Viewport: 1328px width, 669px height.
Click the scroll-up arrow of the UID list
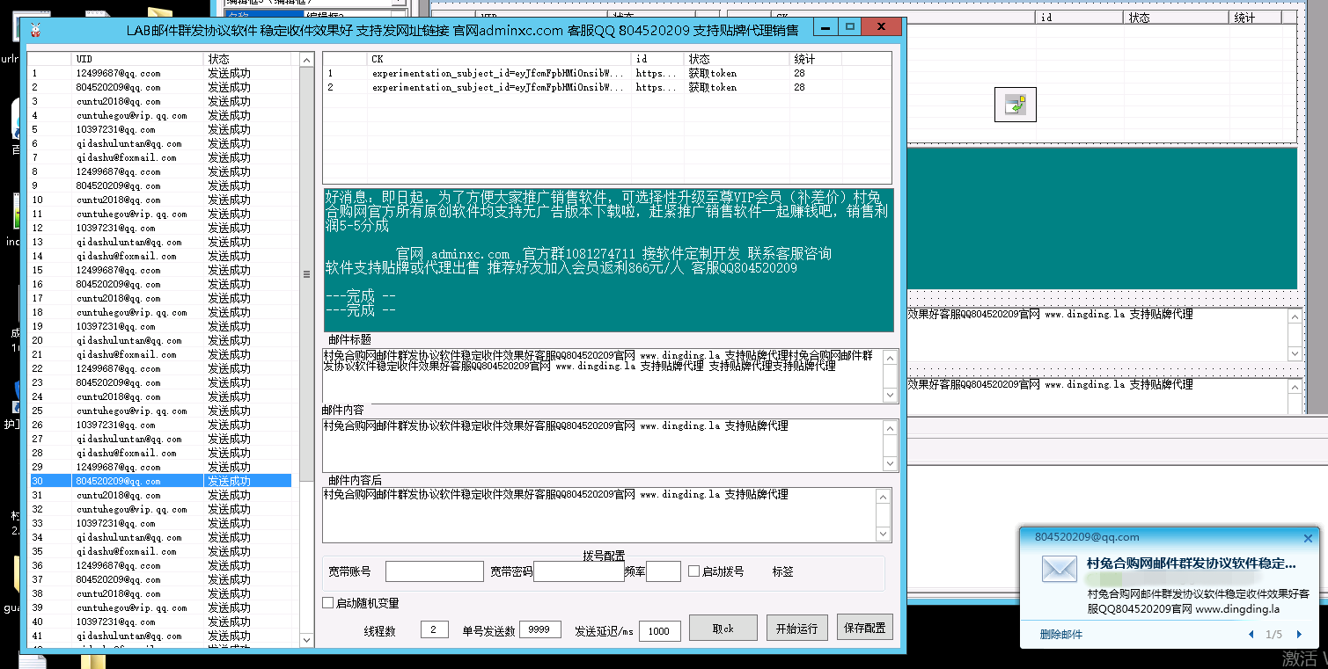(x=305, y=59)
